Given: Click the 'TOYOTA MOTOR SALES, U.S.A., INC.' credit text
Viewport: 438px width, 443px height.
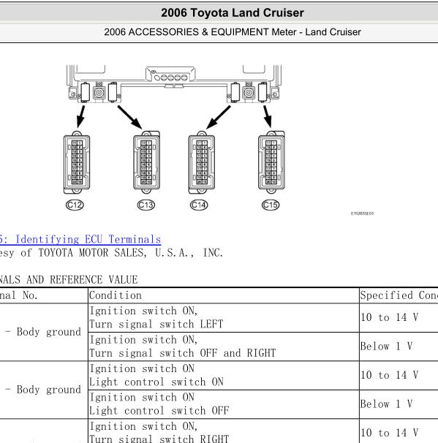Looking at the screenshot, I should 131,253.
